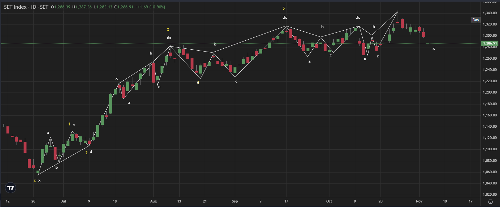Select the yellow c wave label
500x207 pixels.
[35, 180]
